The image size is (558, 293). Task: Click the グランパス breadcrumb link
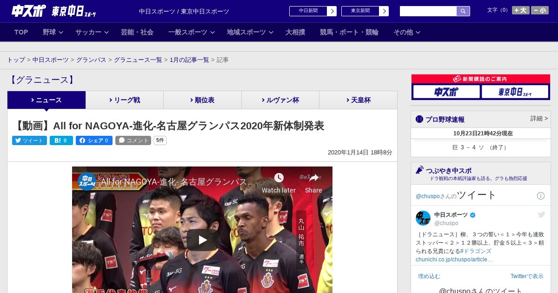click(91, 60)
